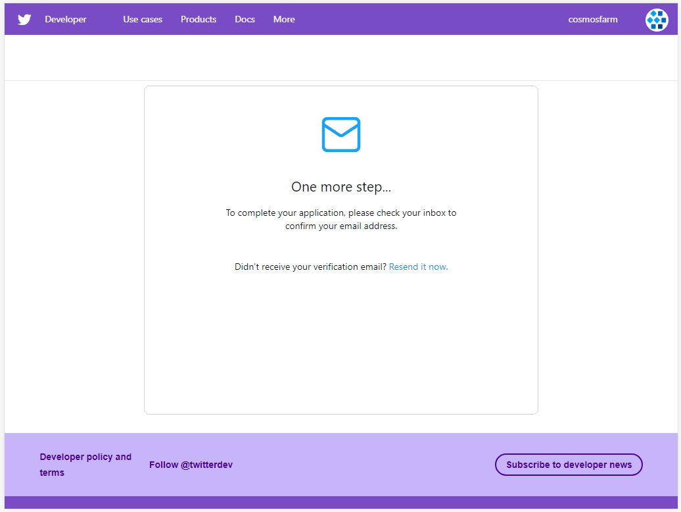Open the Use cases menu

143,20
